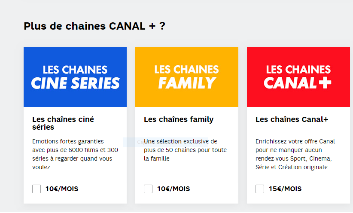Click the 10€/MOIS price on family card
353x213 pixels.
[173, 189]
